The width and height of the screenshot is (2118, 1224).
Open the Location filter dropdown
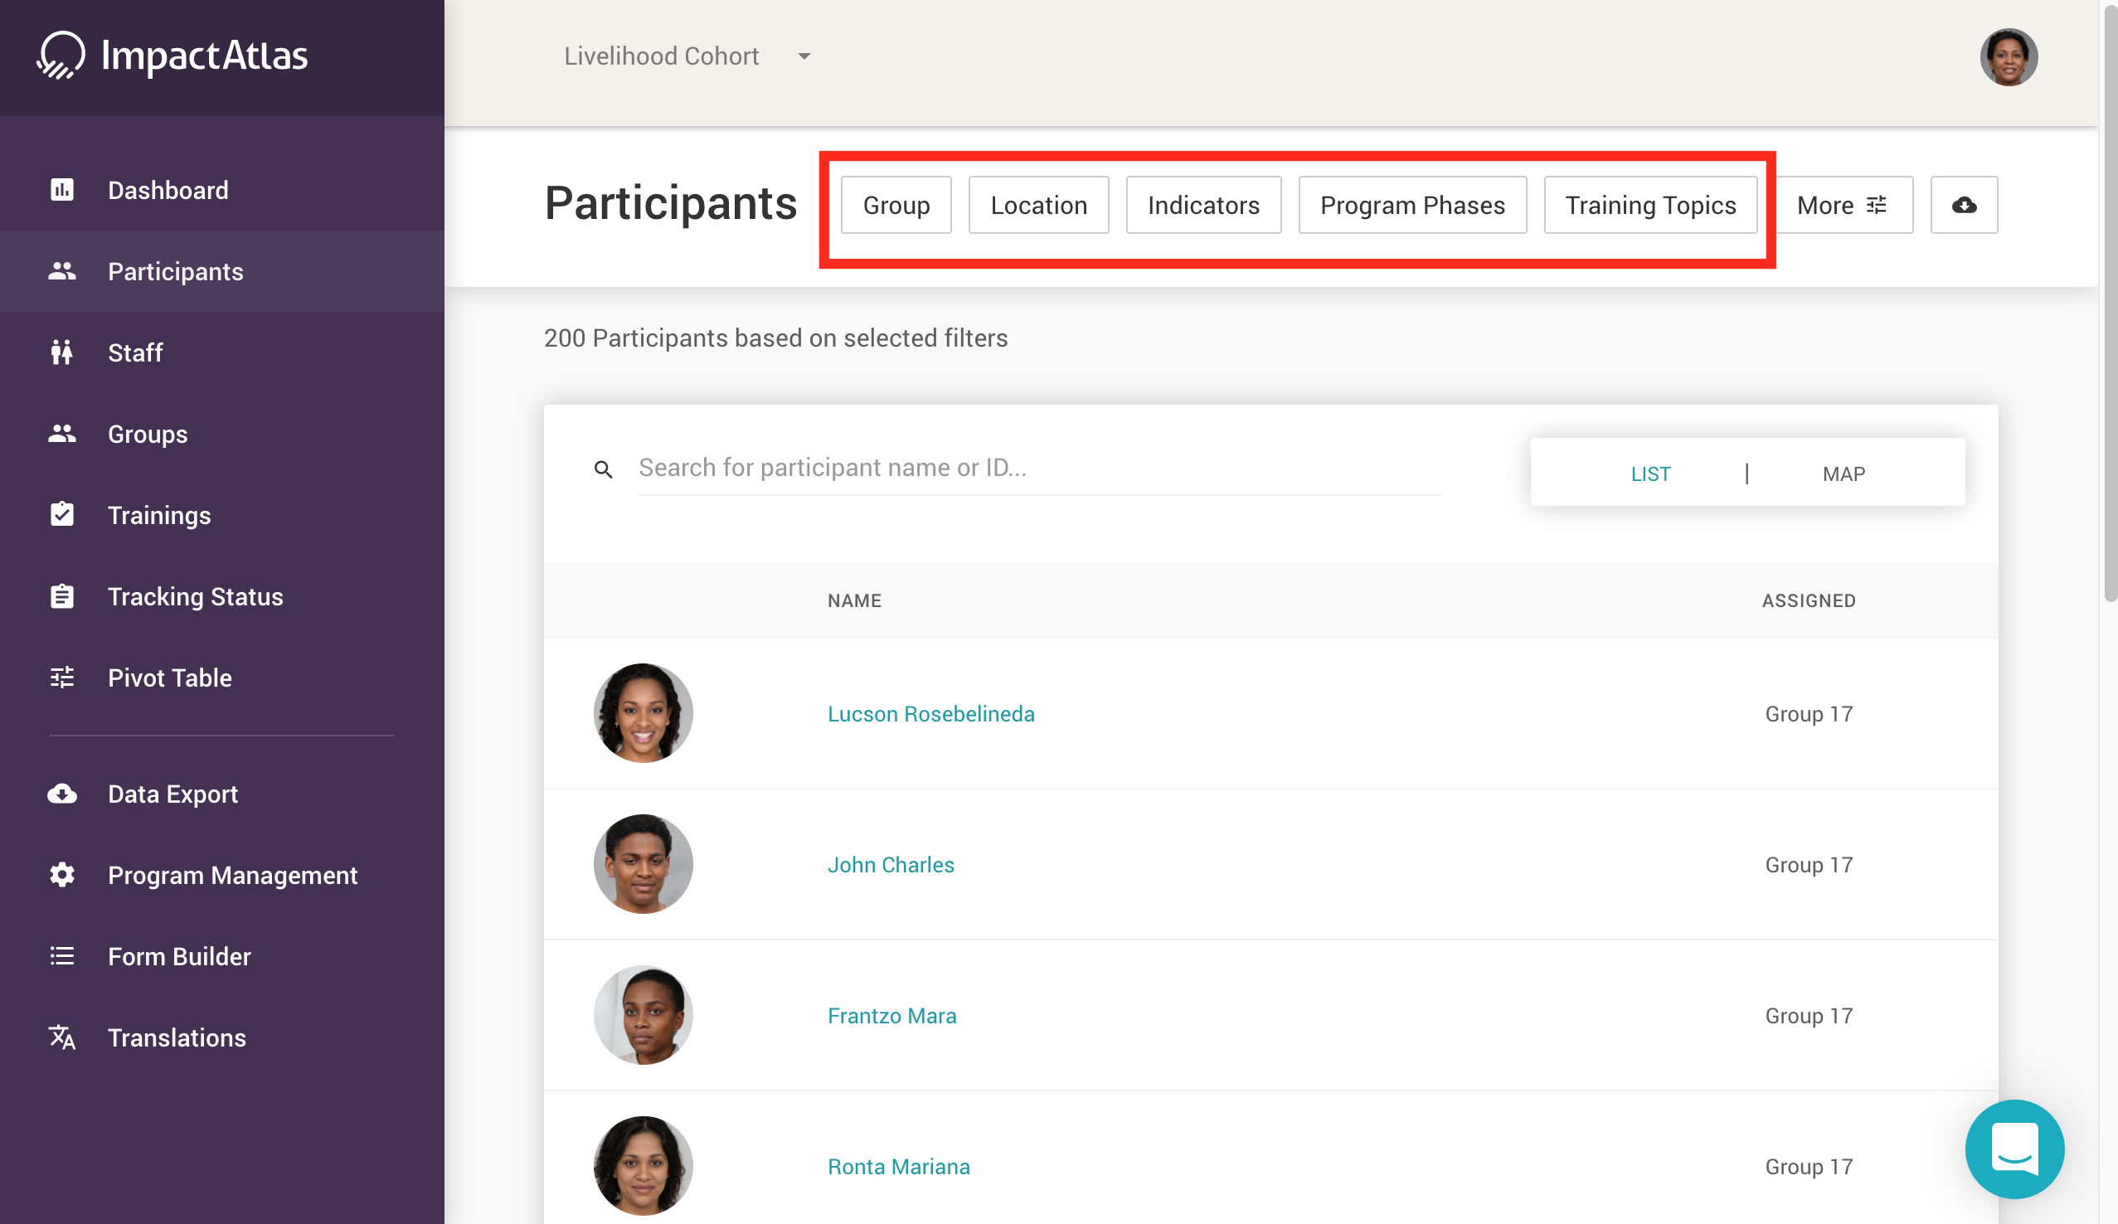[1039, 205]
